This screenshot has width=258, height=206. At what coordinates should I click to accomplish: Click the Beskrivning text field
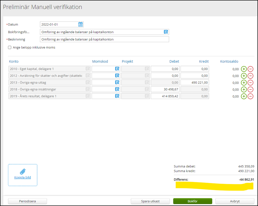104,39
